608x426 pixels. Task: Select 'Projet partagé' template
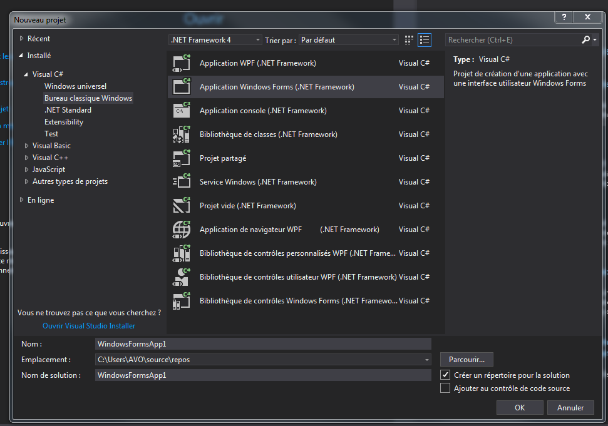tap(306, 158)
